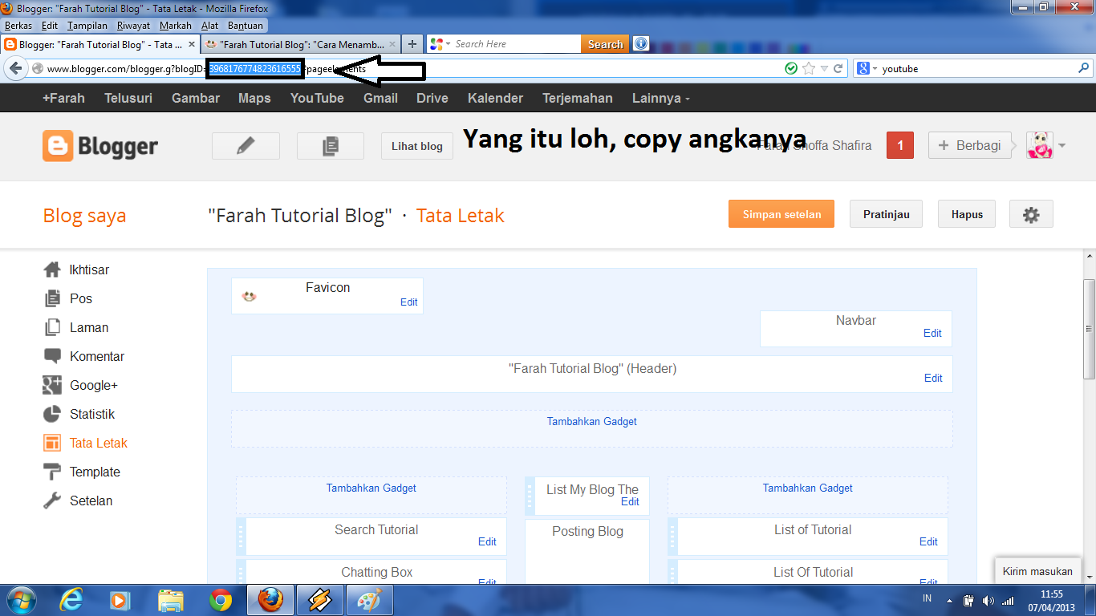The image size is (1096, 616).
Task: Click the Lihat blog button
Action: [417, 146]
